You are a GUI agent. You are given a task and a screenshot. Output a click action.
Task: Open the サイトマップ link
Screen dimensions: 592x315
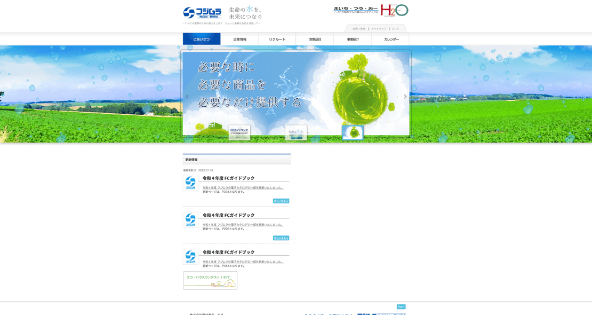click(379, 29)
